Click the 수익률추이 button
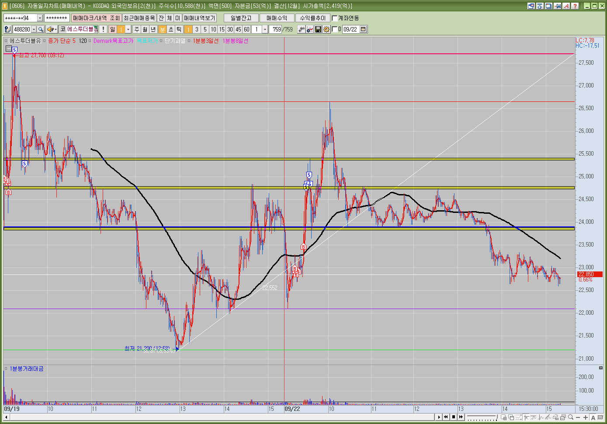Screen dimensions: 607x424 (313, 18)
